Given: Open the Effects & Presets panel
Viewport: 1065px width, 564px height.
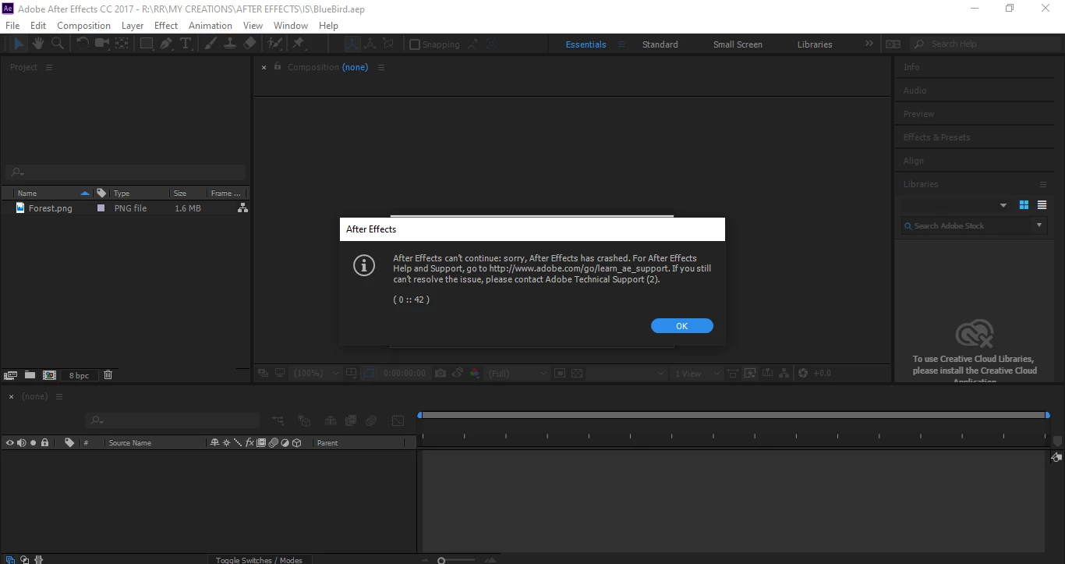Looking at the screenshot, I should point(936,137).
